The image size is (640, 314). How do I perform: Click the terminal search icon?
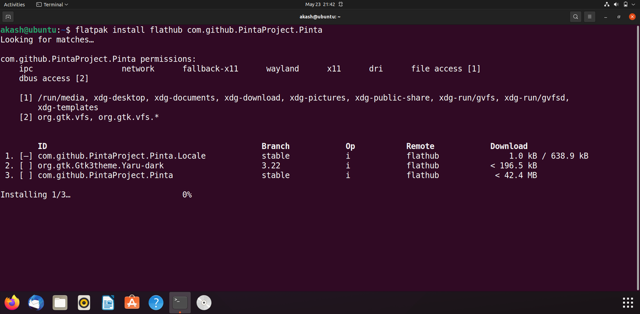[x=575, y=16]
